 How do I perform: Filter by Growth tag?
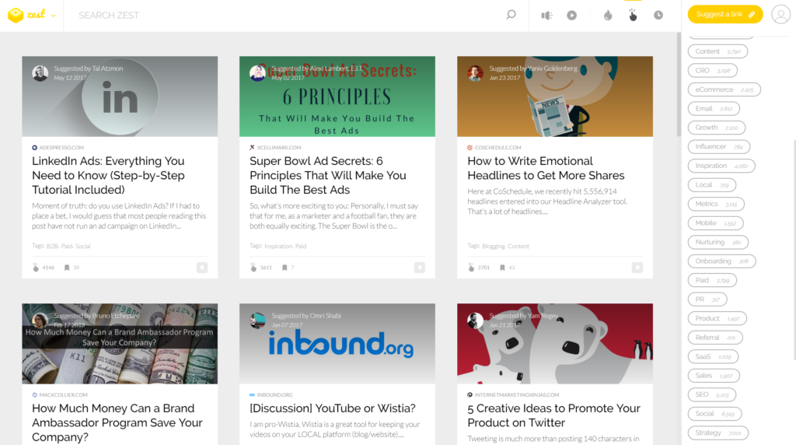pyautogui.click(x=716, y=128)
